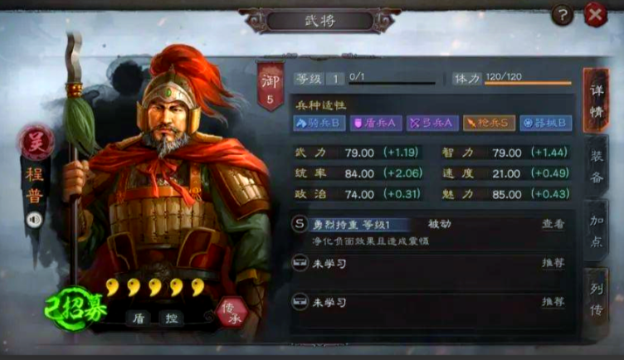Screen dimensions: 624x360
Task: Switch to the 装备 tab
Action: pos(596,166)
